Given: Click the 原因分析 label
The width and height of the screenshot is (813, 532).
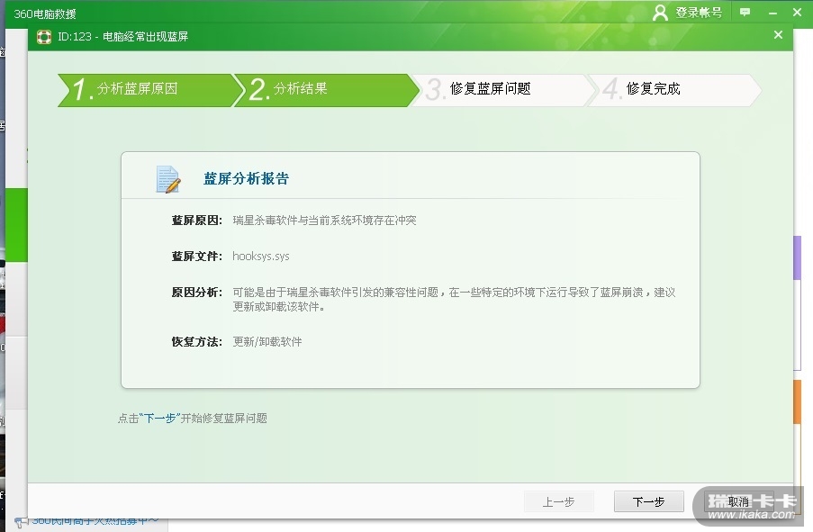Looking at the screenshot, I should point(197,293).
